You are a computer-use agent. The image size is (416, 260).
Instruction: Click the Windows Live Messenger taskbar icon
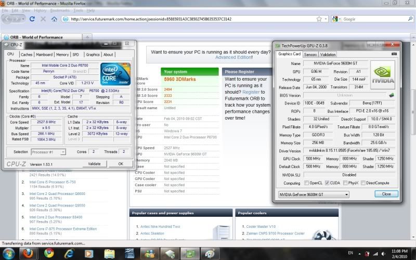point(149,253)
